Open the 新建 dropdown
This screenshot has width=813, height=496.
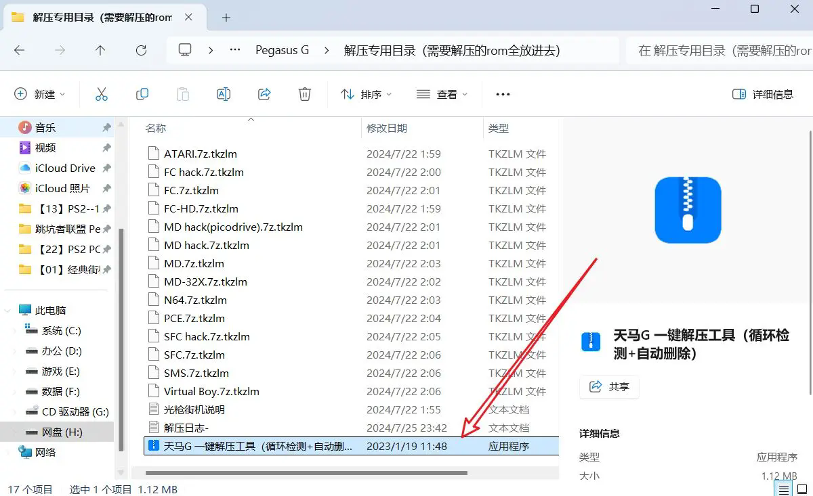click(41, 94)
